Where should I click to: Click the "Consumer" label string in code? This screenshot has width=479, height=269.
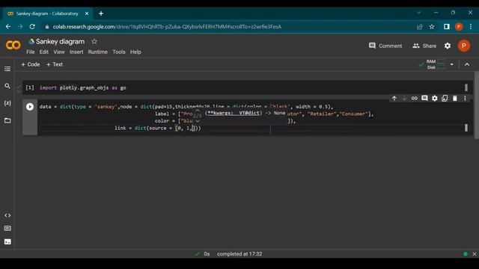click(x=353, y=114)
